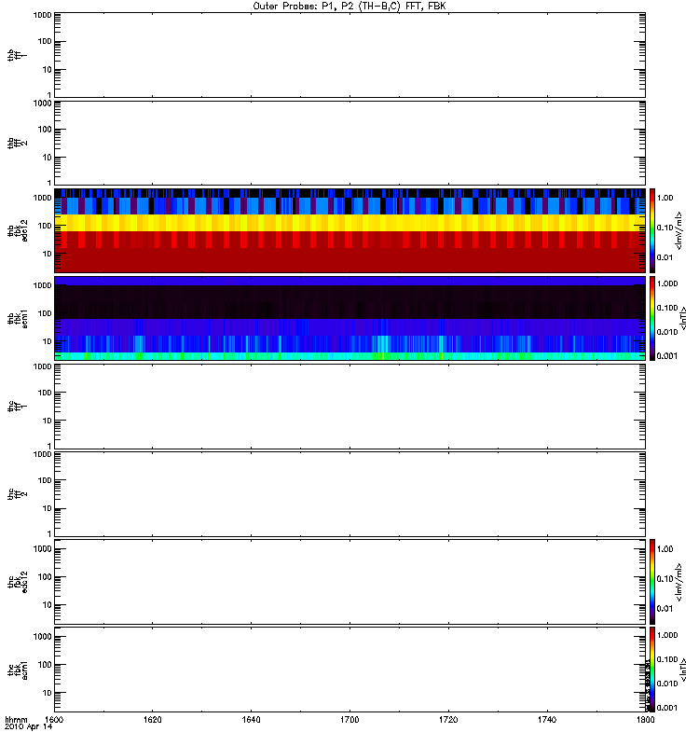699x746 pixels.
Task: Click the thc edc12 mV/m color bar
Action: pyautogui.click(x=652, y=582)
